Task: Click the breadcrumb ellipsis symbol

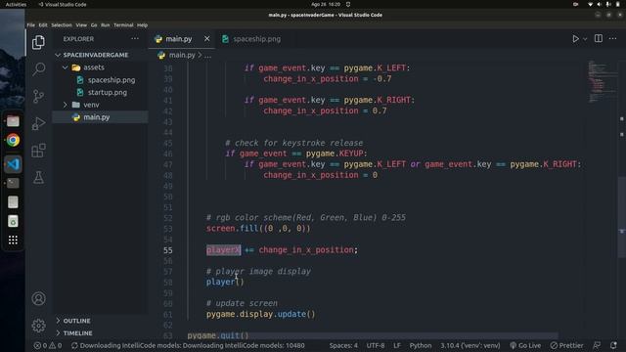Action: coord(208,56)
